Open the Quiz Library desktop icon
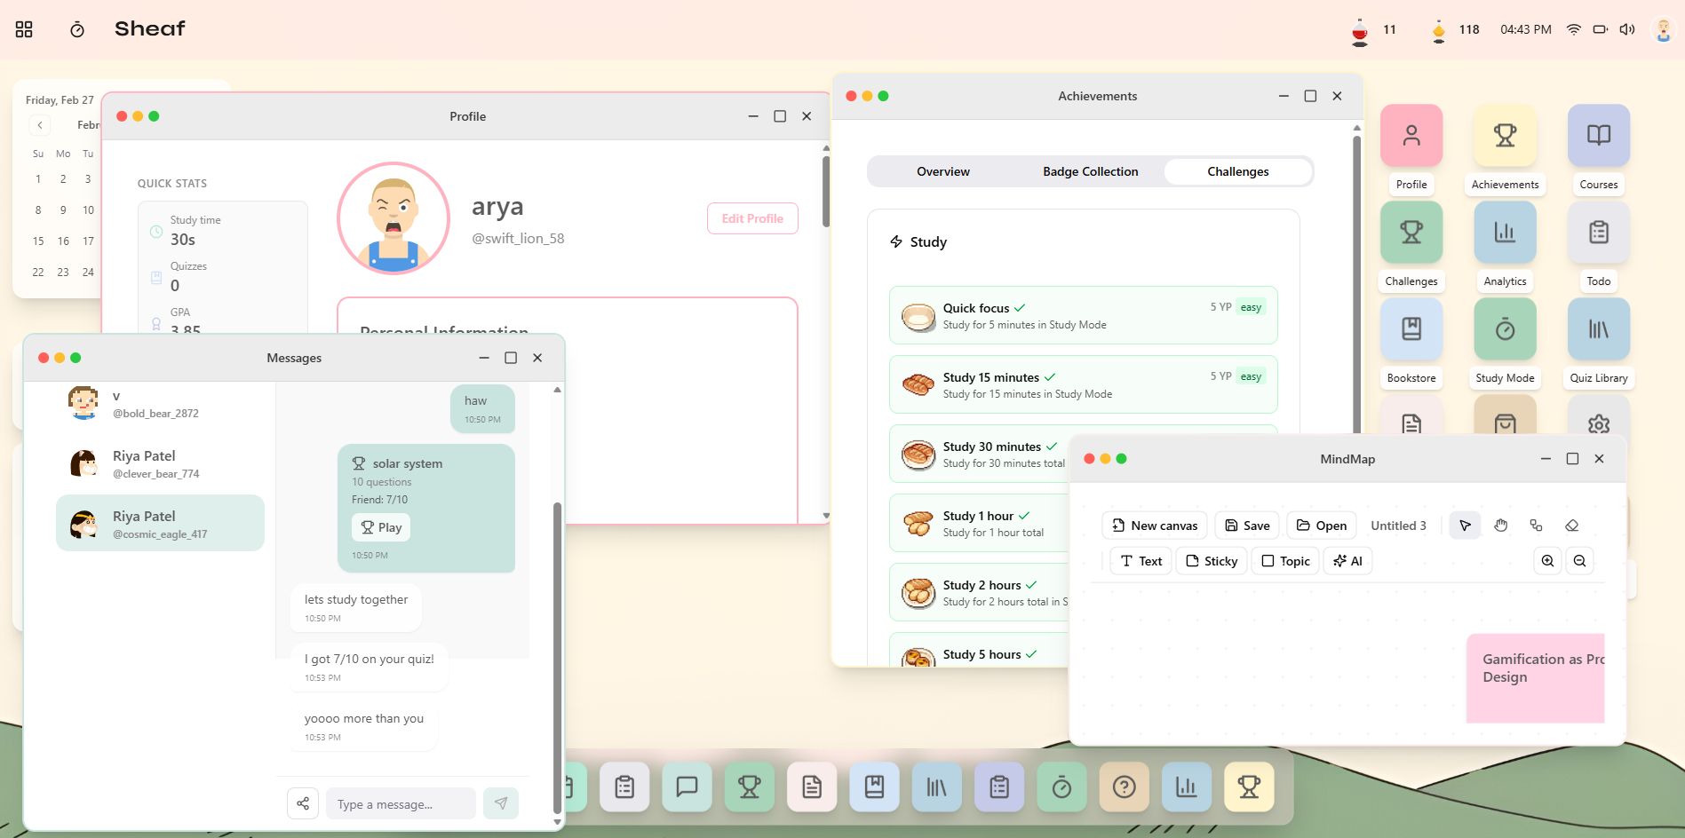This screenshot has height=838, width=1685. click(x=1598, y=328)
